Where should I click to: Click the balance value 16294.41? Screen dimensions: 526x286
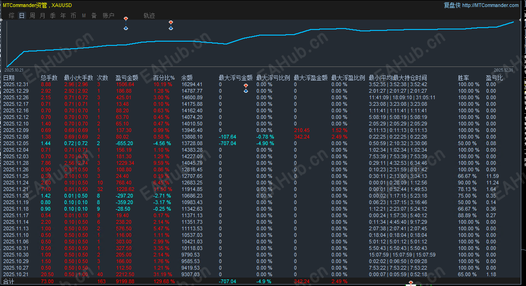[192, 84]
